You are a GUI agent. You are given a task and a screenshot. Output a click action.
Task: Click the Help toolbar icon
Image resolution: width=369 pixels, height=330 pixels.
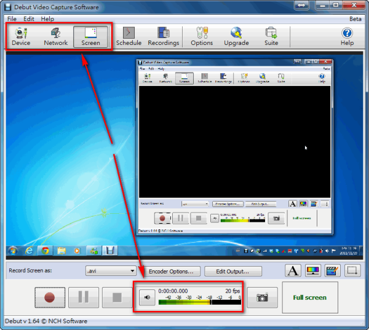click(x=347, y=36)
